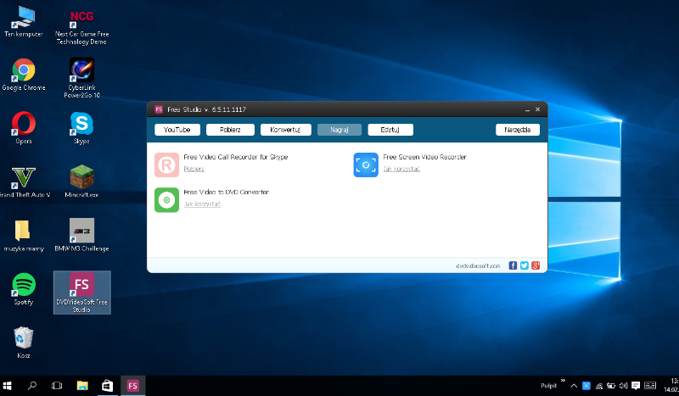Image resolution: width=679 pixels, height=396 pixels.
Task: Open Jak korzystać link for Screen Video Recorder
Action: coord(401,169)
